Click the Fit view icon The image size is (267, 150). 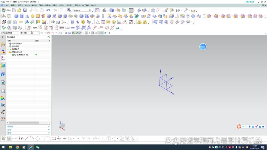[x=97, y=10]
